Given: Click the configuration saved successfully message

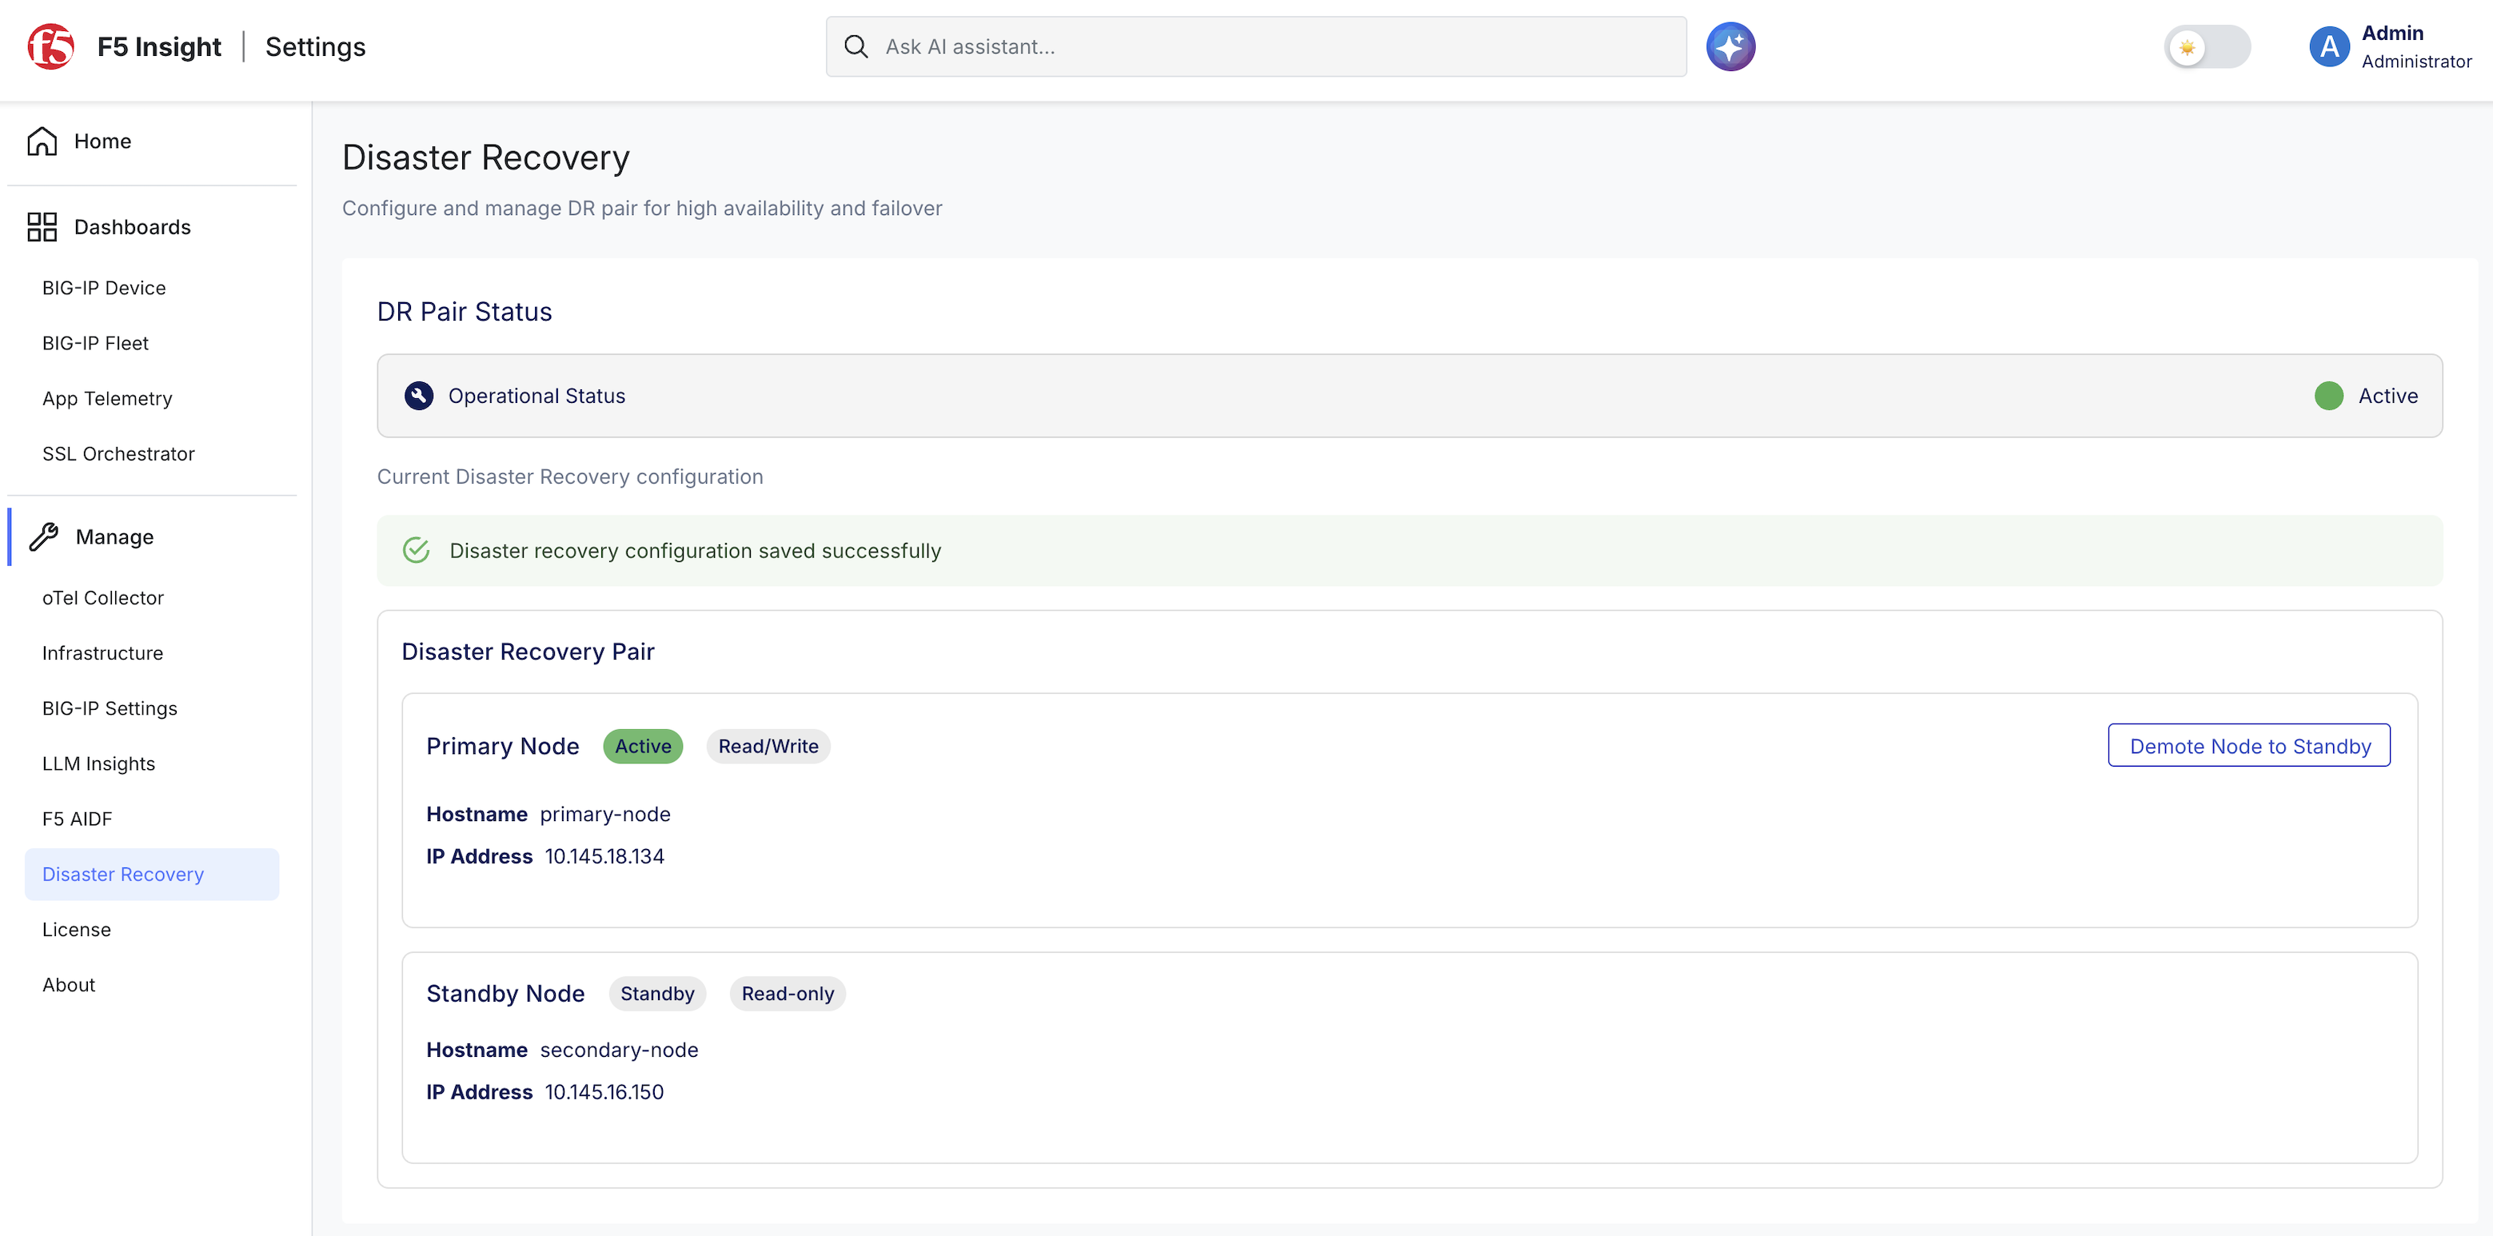Looking at the screenshot, I should pos(695,551).
